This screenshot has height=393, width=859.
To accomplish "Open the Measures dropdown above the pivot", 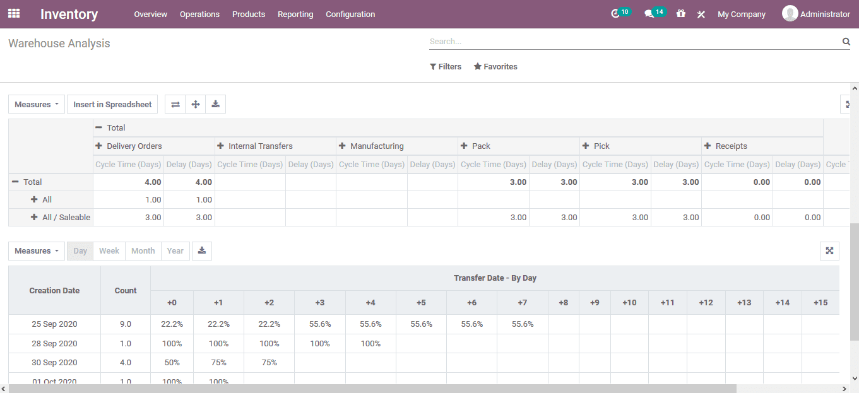I will coord(36,104).
